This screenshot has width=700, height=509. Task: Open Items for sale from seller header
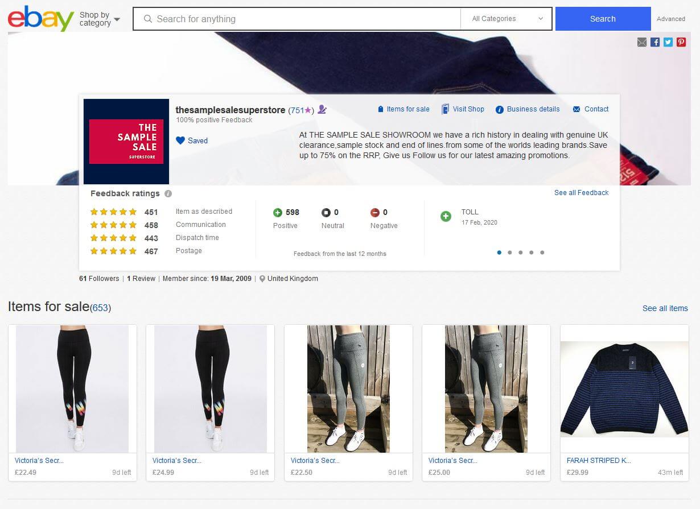coord(407,109)
